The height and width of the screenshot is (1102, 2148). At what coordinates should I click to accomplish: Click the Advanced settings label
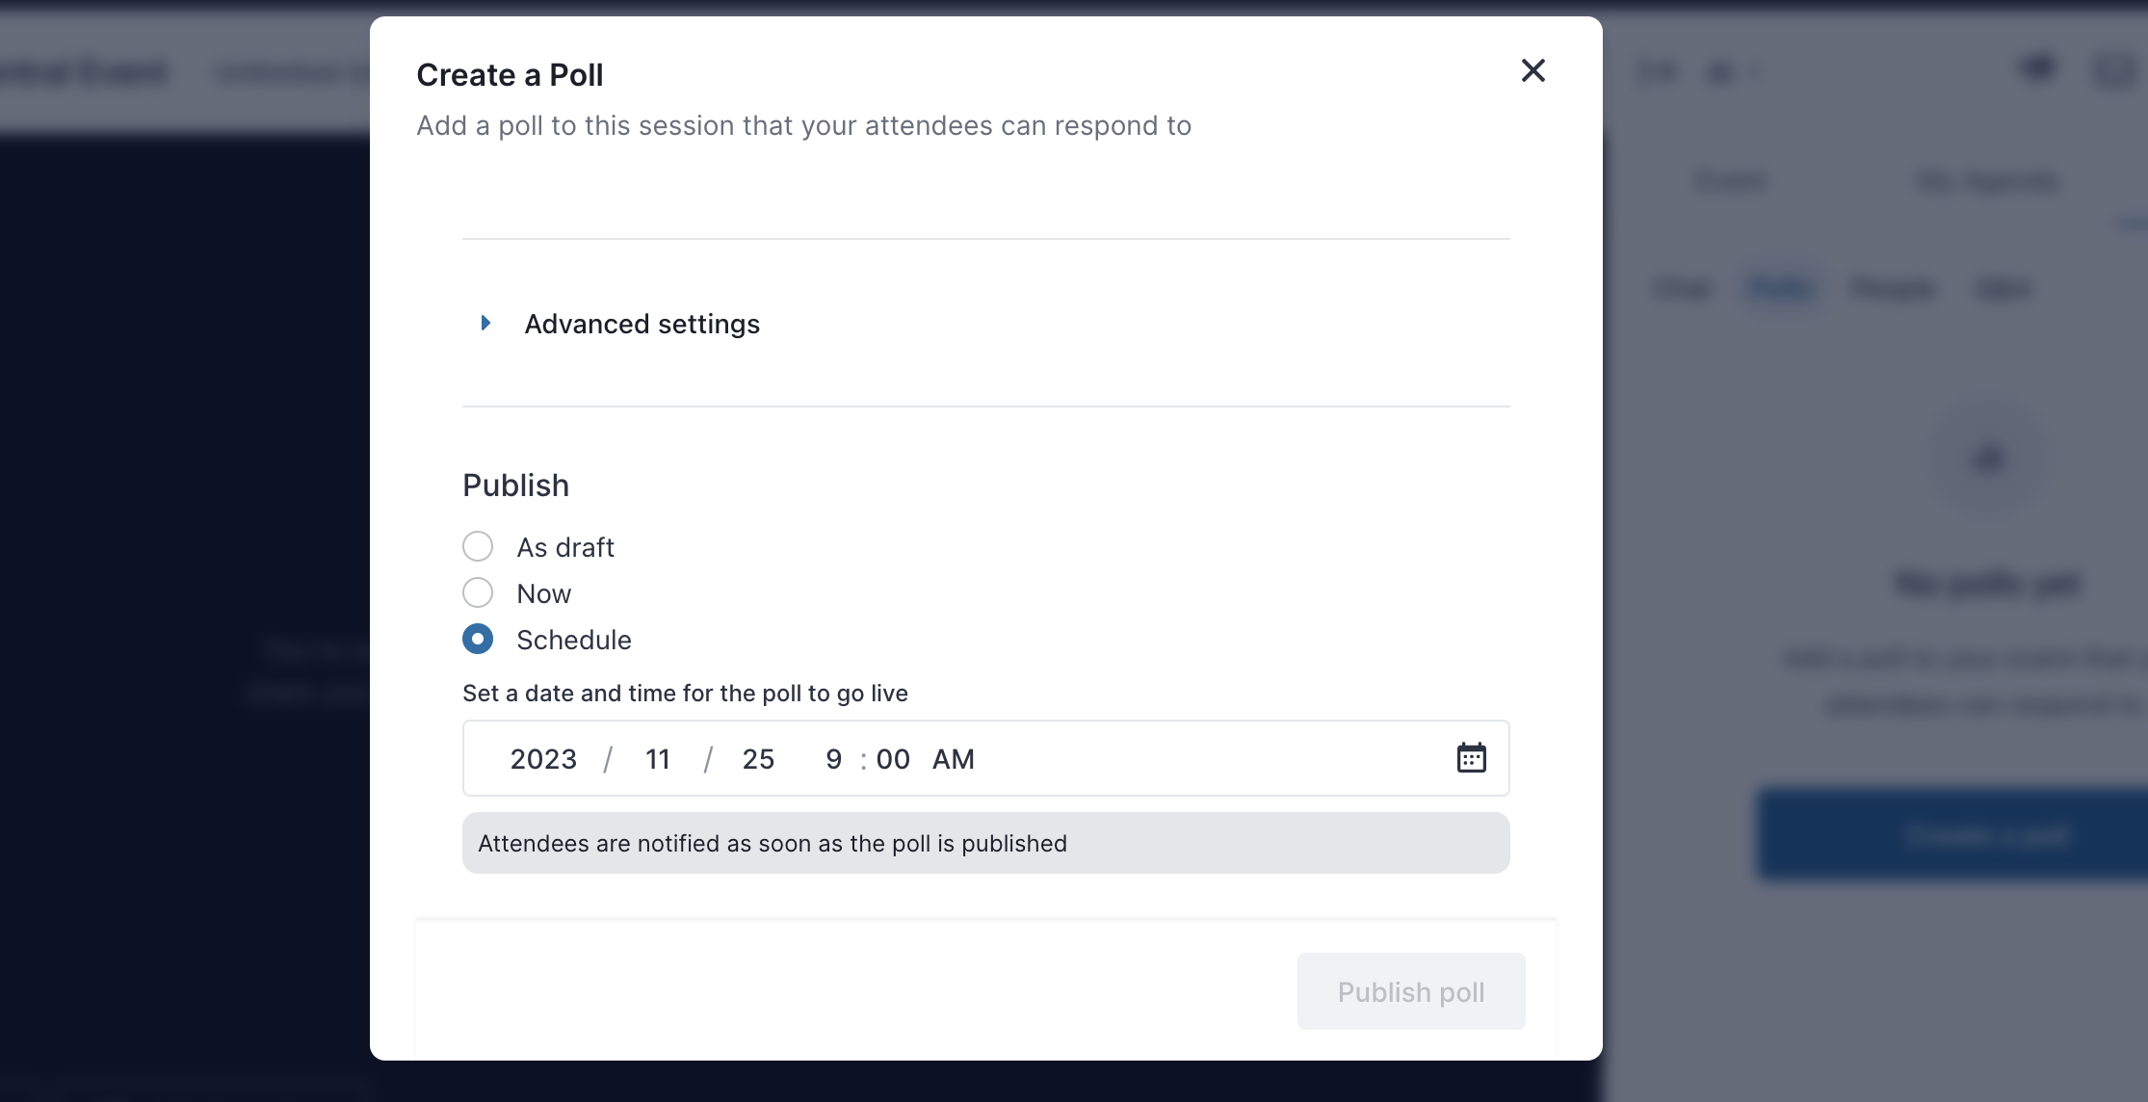pyautogui.click(x=642, y=324)
